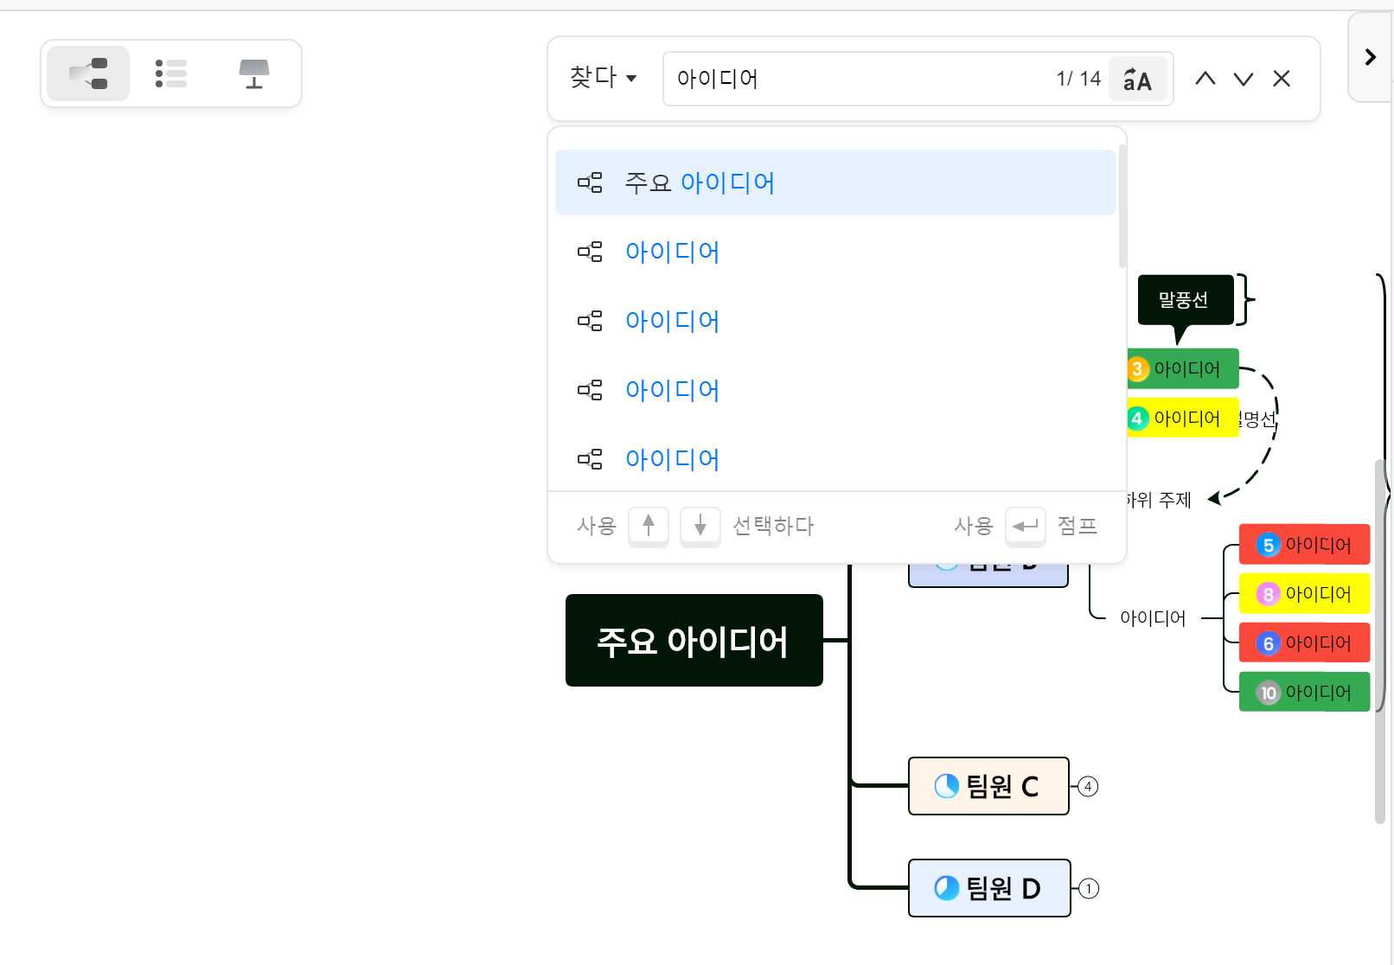1394x965 pixels.
Task: Click the priority 8 marker icon
Action: click(1268, 594)
